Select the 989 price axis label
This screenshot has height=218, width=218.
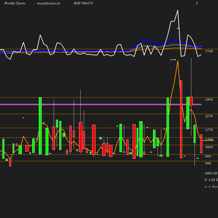coord(208,157)
